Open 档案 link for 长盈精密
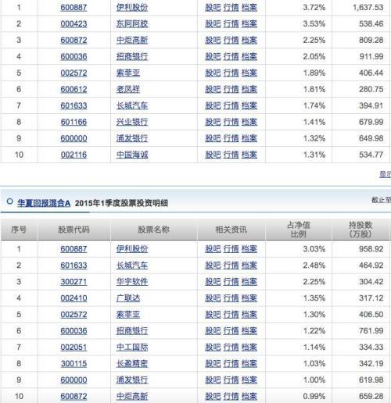The width and height of the screenshot is (391, 403). (249, 363)
